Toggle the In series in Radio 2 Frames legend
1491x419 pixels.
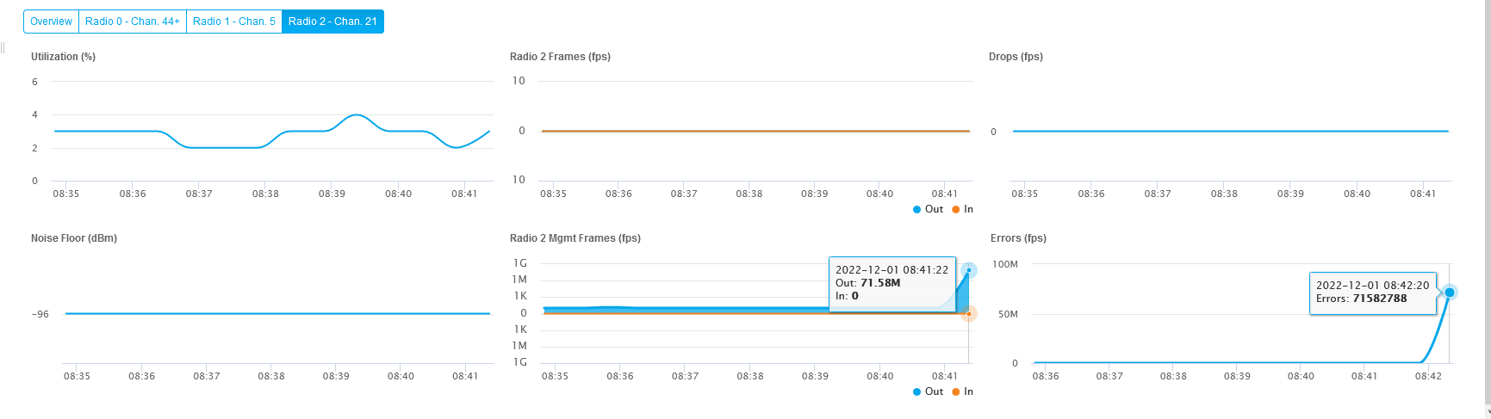coord(963,209)
